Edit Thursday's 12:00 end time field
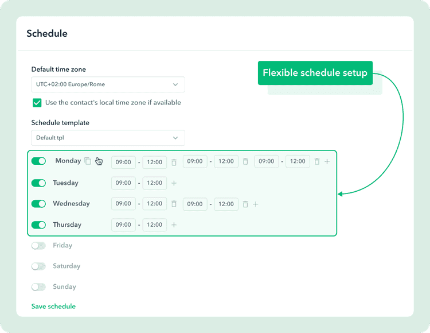 [x=155, y=225]
